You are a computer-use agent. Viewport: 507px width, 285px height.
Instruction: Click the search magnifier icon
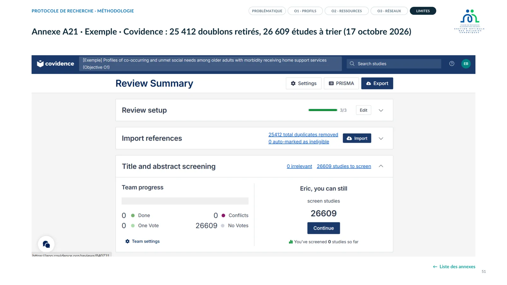pyautogui.click(x=352, y=64)
